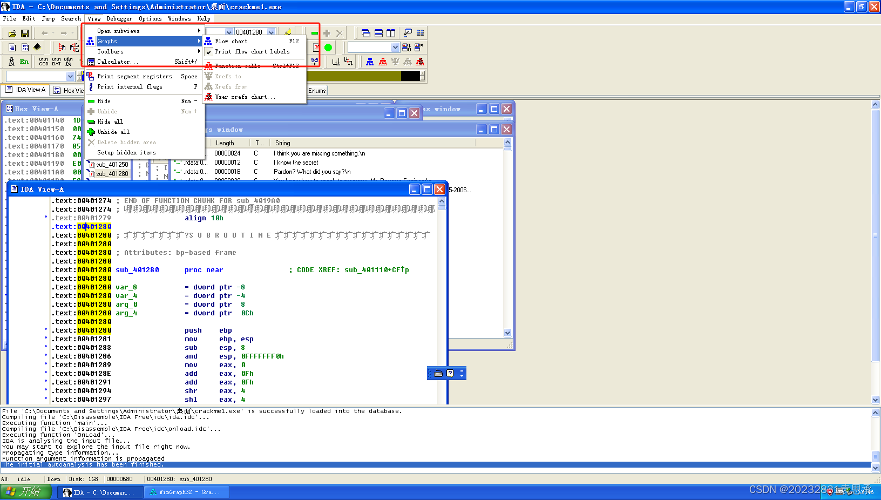This screenshot has height=500, width=881.
Task: Click the Jump forward arrow icon
Action: pyautogui.click(x=64, y=33)
